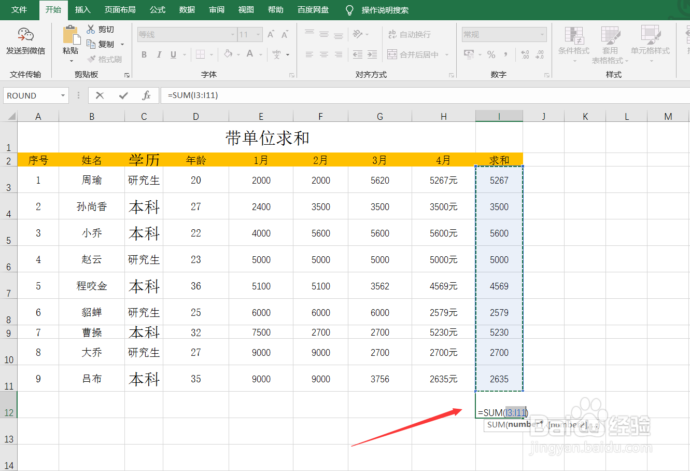Align text to the left
The width and height of the screenshot is (690, 471).
click(x=309, y=54)
